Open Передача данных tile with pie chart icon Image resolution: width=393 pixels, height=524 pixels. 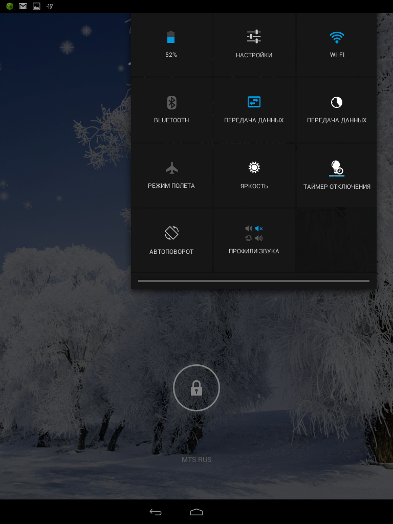pos(337,110)
